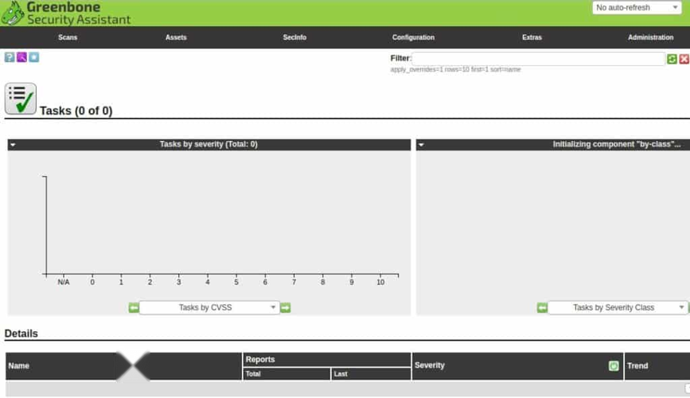Click inside the Filter text field

(x=538, y=59)
